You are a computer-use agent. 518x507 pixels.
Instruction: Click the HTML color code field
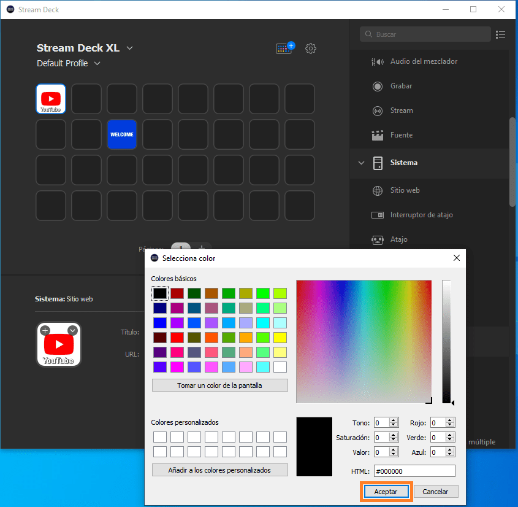(x=414, y=471)
